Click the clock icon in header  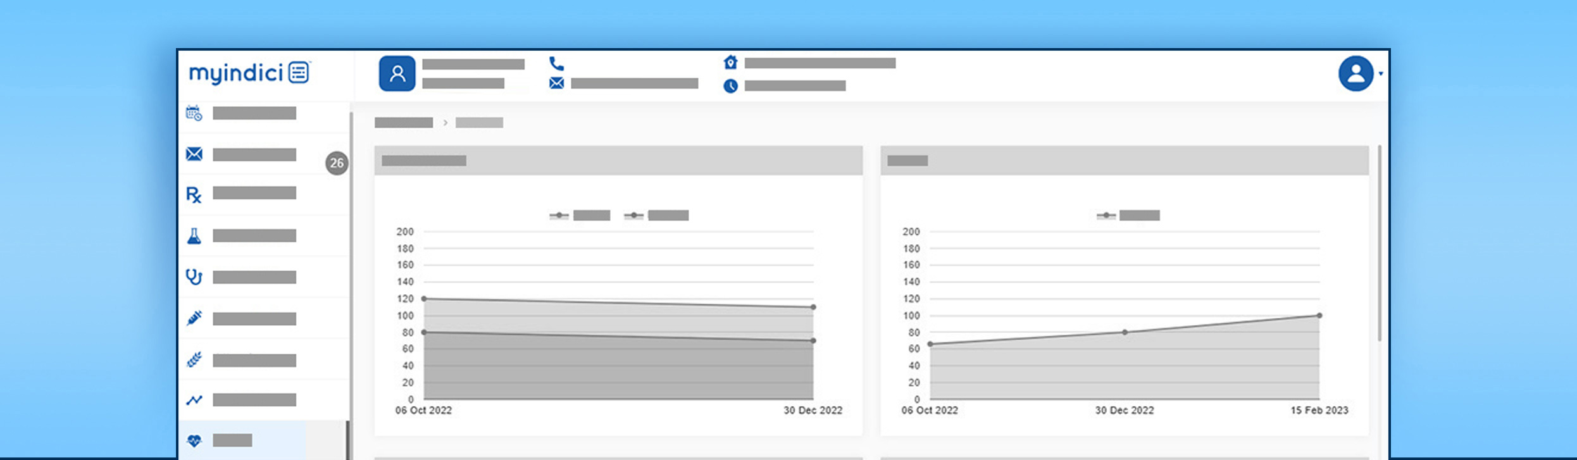click(x=730, y=86)
